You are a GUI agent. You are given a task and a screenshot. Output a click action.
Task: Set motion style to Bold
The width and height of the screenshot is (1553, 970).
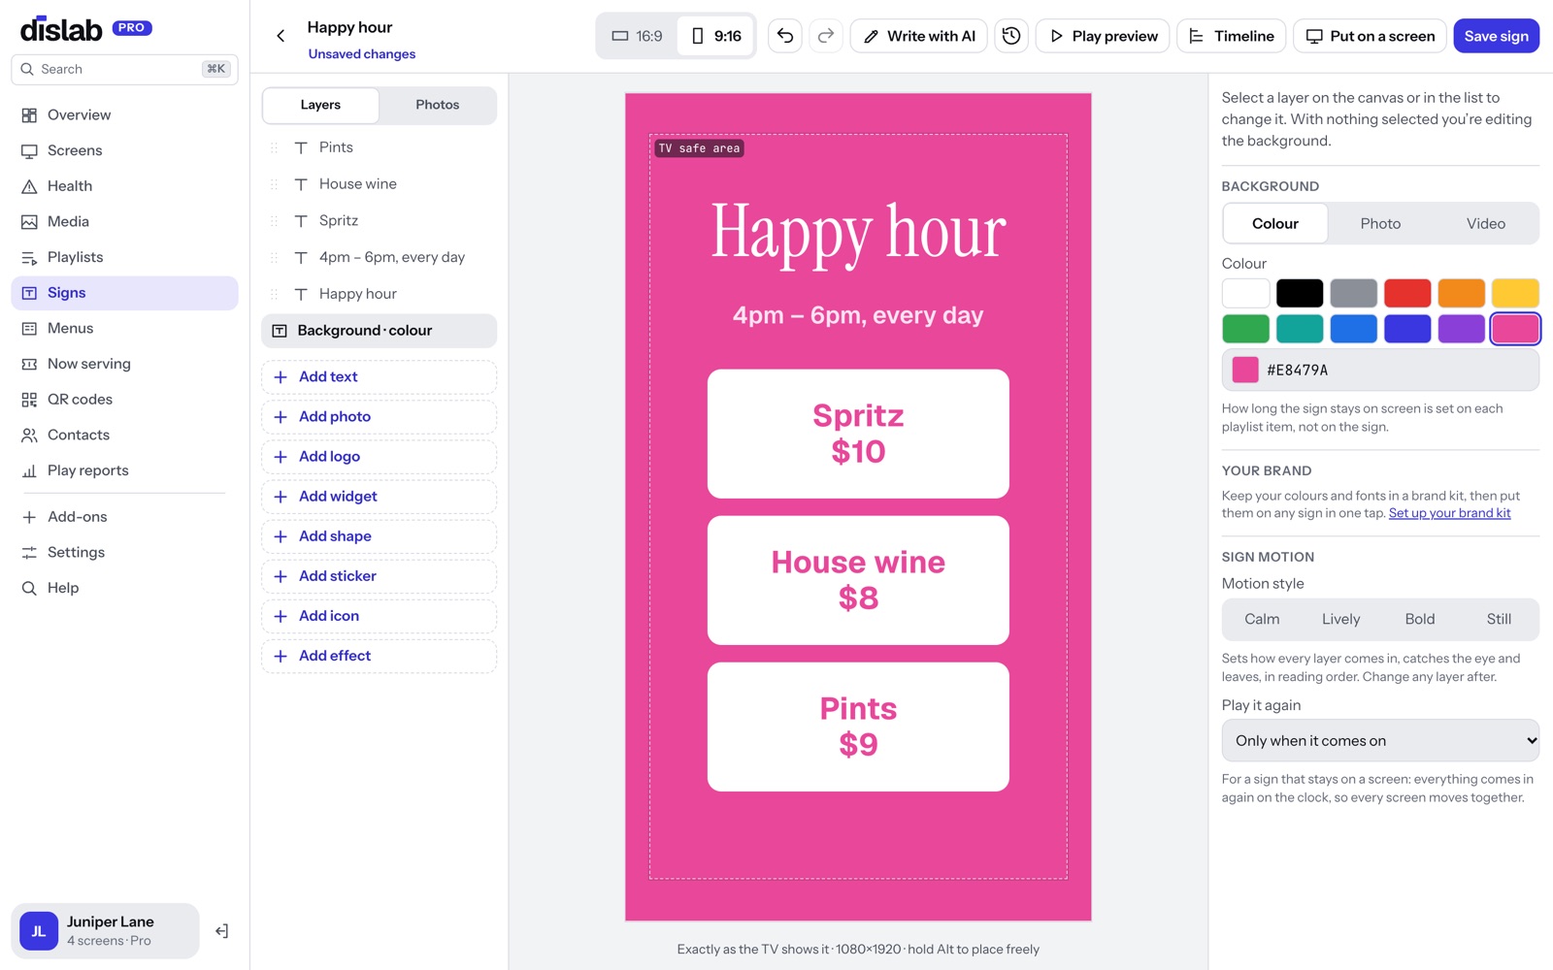(x=1420, y=619)
